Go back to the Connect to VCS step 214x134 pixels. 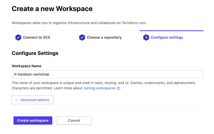pyautogui.click(x=36, y=37)
